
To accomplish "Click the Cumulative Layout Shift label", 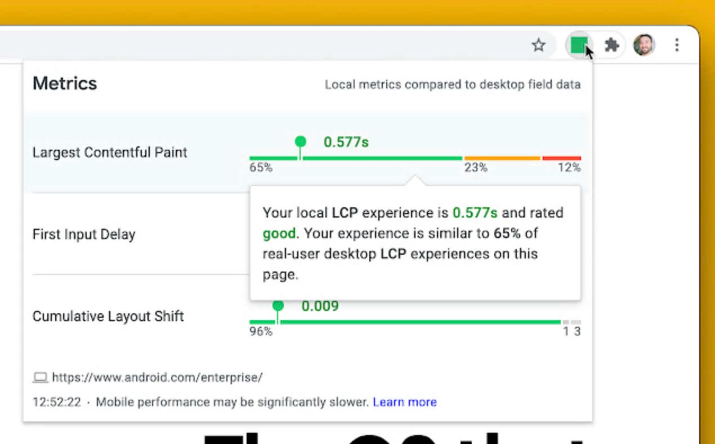I will point(108,316).
